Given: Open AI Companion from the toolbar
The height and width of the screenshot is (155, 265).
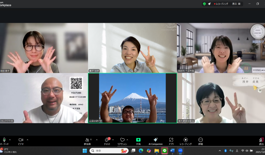Looking at the screenshot, I should 155,140.
